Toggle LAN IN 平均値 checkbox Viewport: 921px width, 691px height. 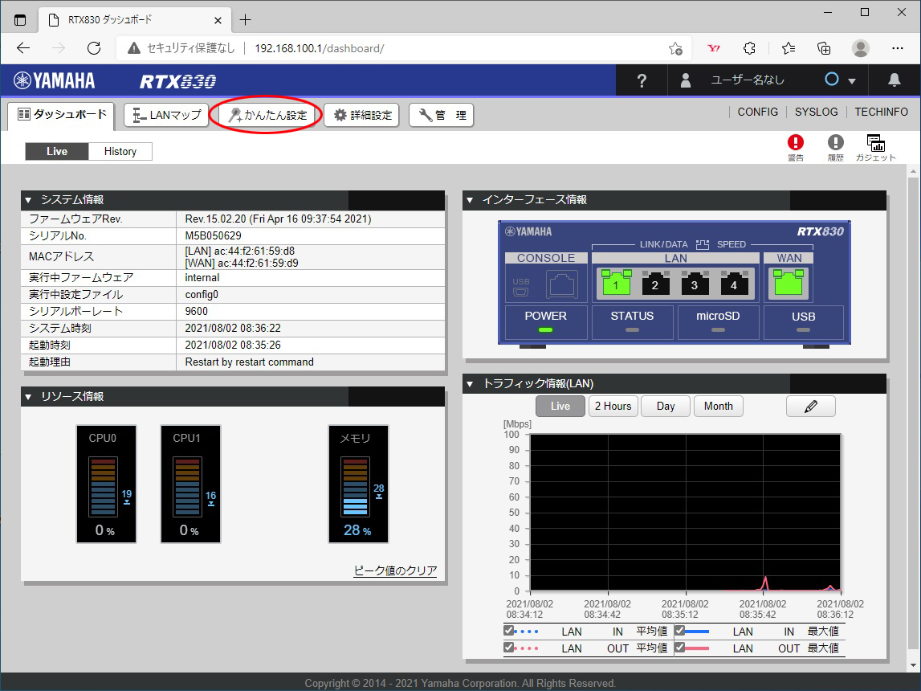[x=508, y=631]
